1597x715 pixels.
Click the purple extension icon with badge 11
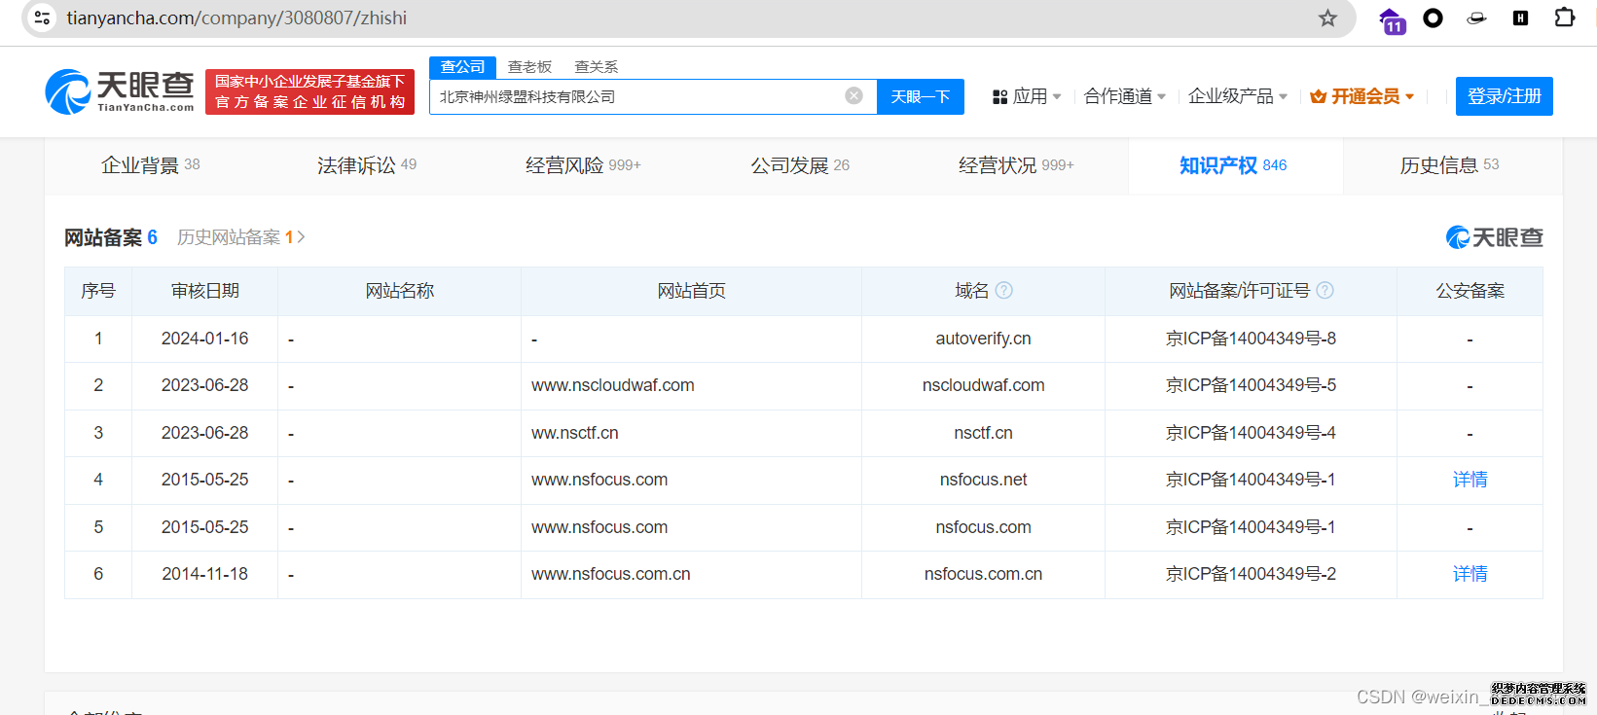click(x=1392, y=19)
